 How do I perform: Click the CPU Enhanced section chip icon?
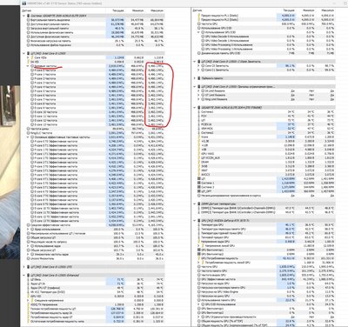[29, 275]
